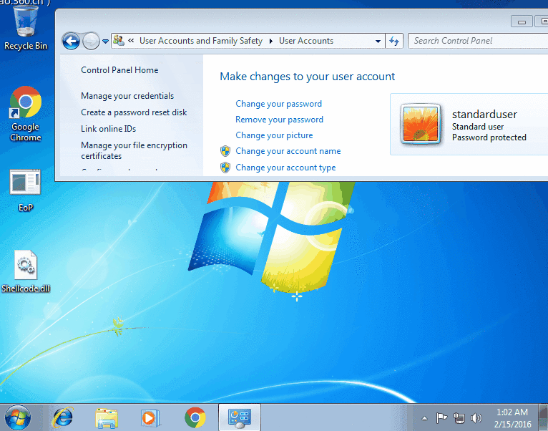Click the Link online IDs option
The width and height of the screenshot is (548, 431).
[108, 129]
